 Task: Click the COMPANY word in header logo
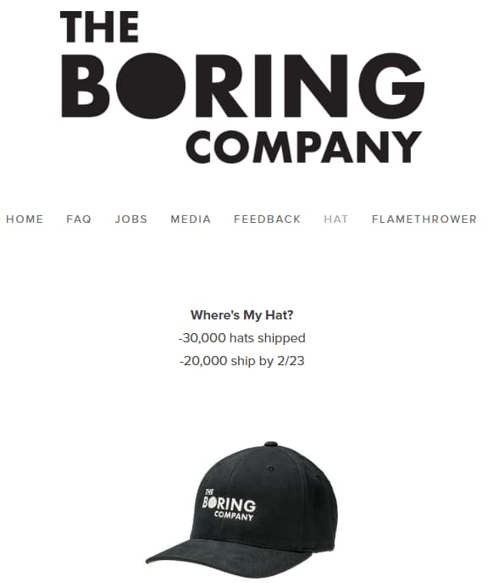point(304,147)
